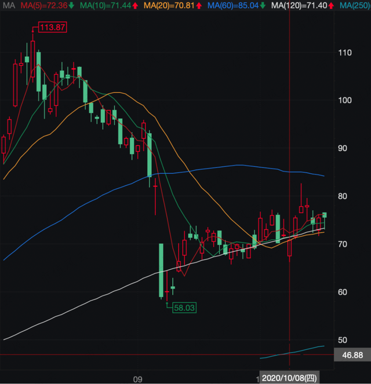
Task: Click the 80 price axis label
Action: click(x=343, y=196)
